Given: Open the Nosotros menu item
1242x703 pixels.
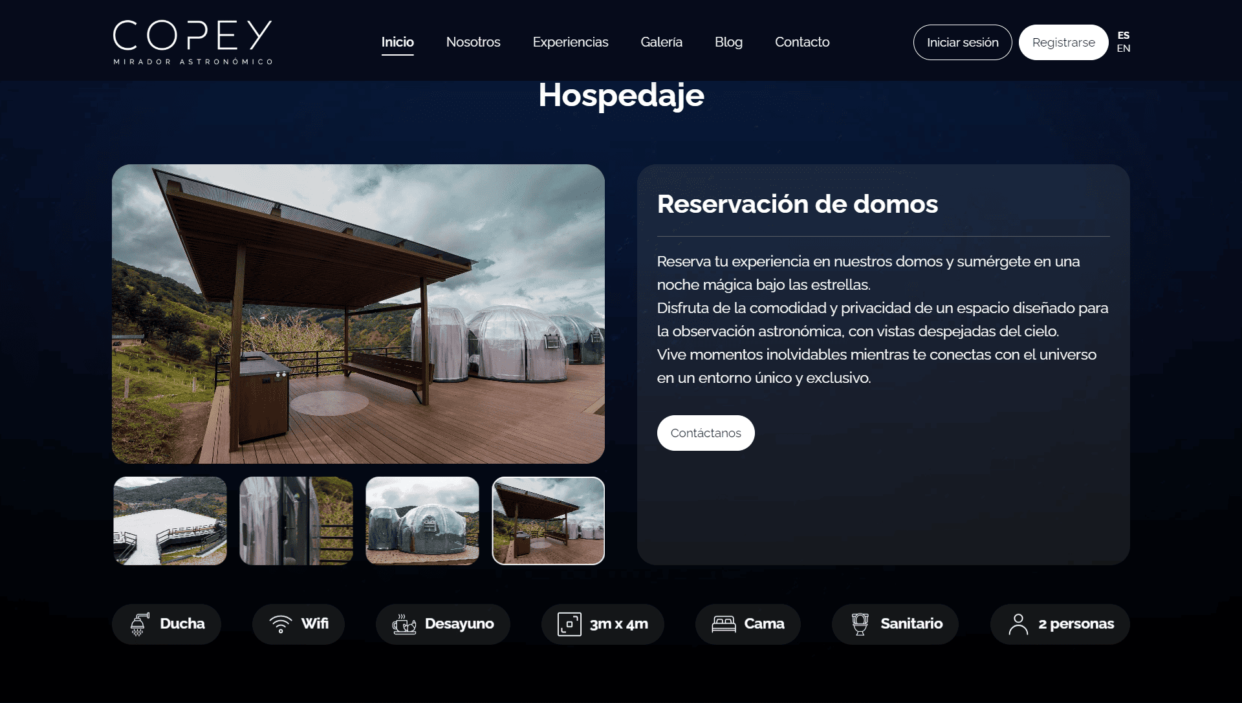Looking at the screenshot, I should pos(473,42).
